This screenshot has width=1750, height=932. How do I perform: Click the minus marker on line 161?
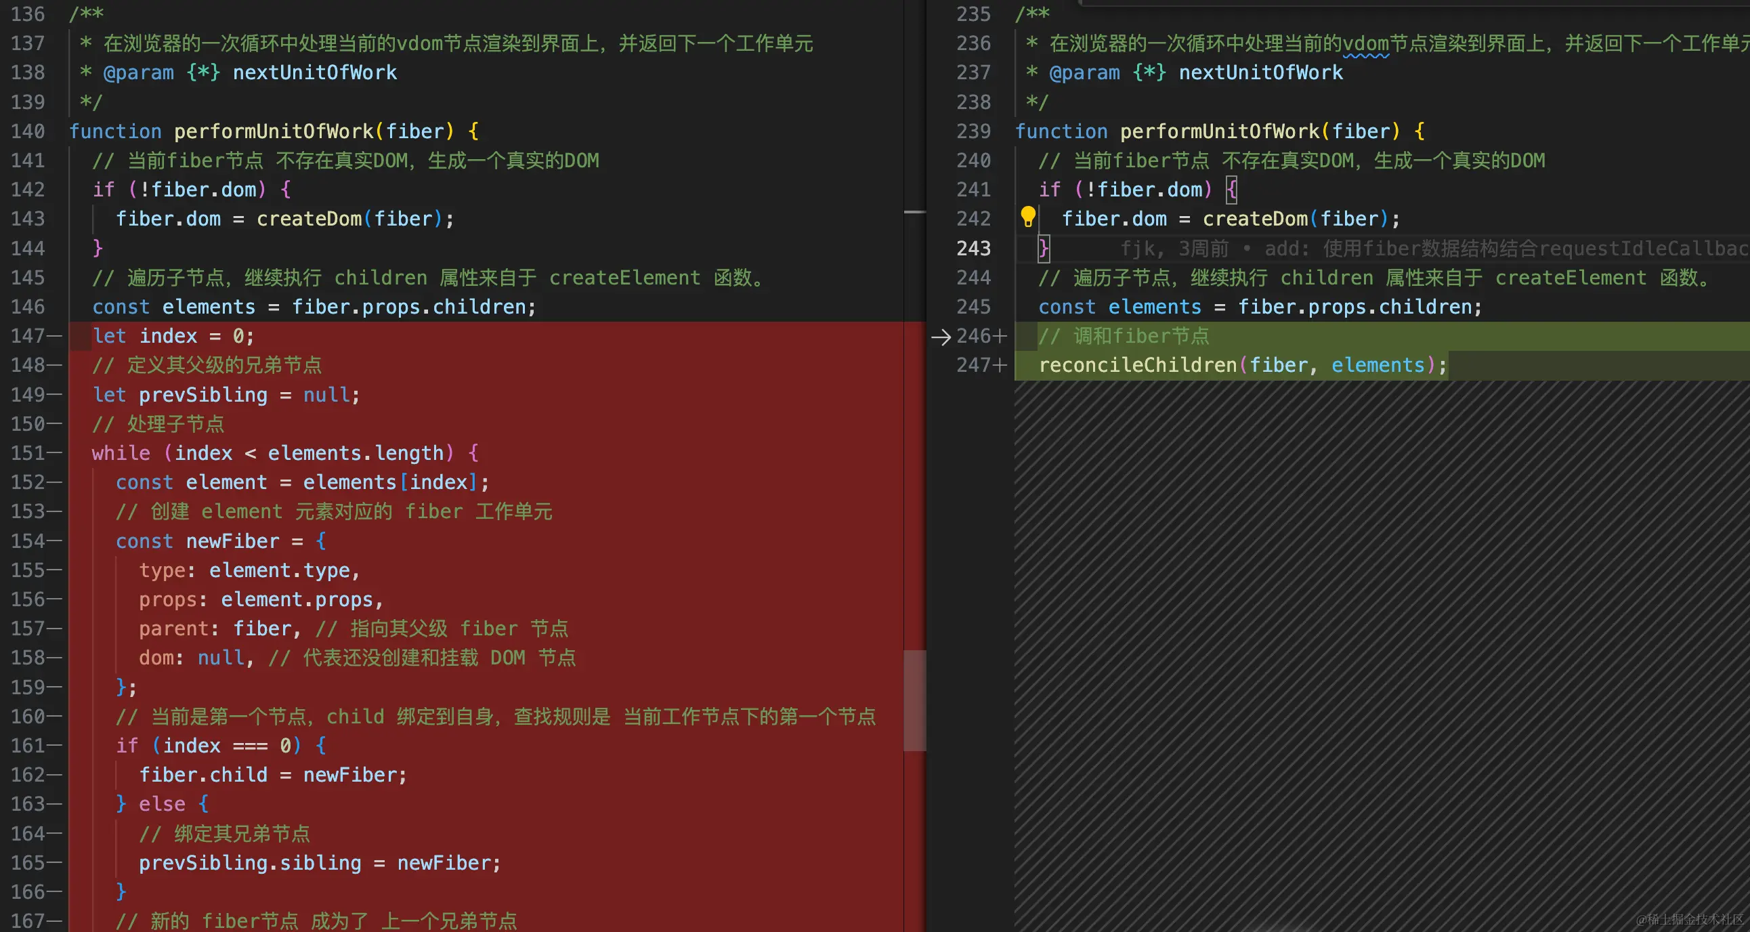(x=55, y=746)
